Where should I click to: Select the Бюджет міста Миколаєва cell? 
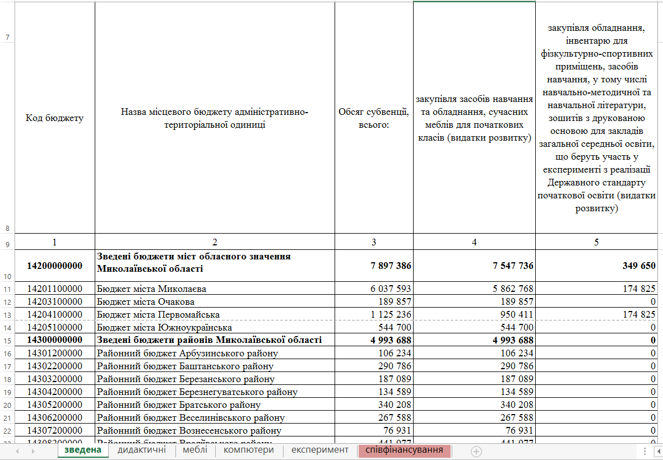215,289
